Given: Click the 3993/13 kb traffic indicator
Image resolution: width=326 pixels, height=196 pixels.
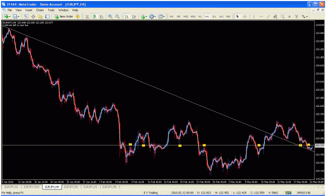Looking at the screenshot, I should [x=304, y=193].
